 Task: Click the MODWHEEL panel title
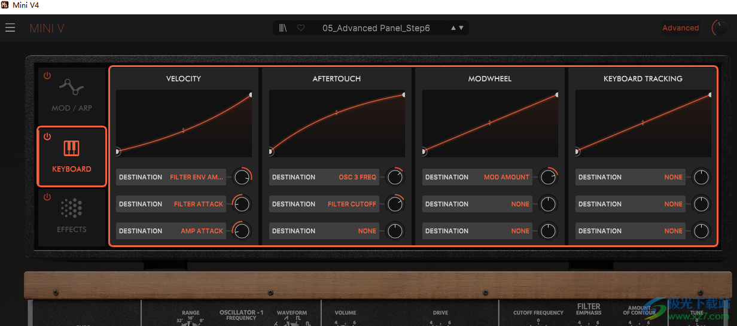[x=490, y=78]
